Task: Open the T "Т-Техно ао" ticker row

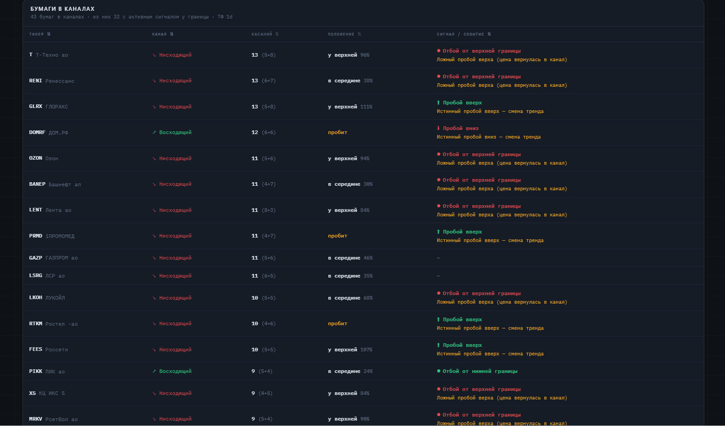Action: coord(49,55)
